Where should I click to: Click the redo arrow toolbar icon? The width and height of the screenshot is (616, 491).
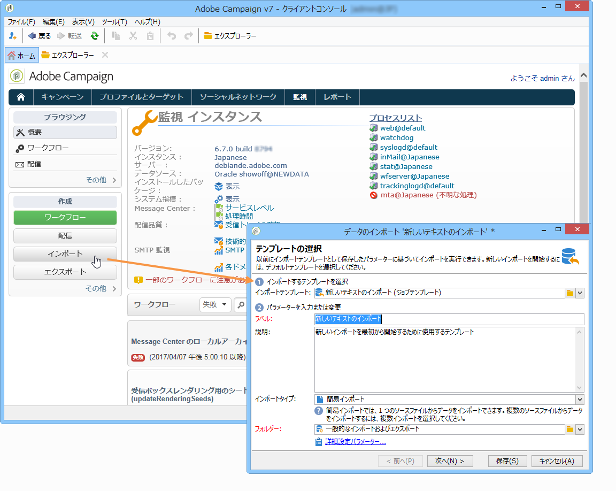pos(189,36)
